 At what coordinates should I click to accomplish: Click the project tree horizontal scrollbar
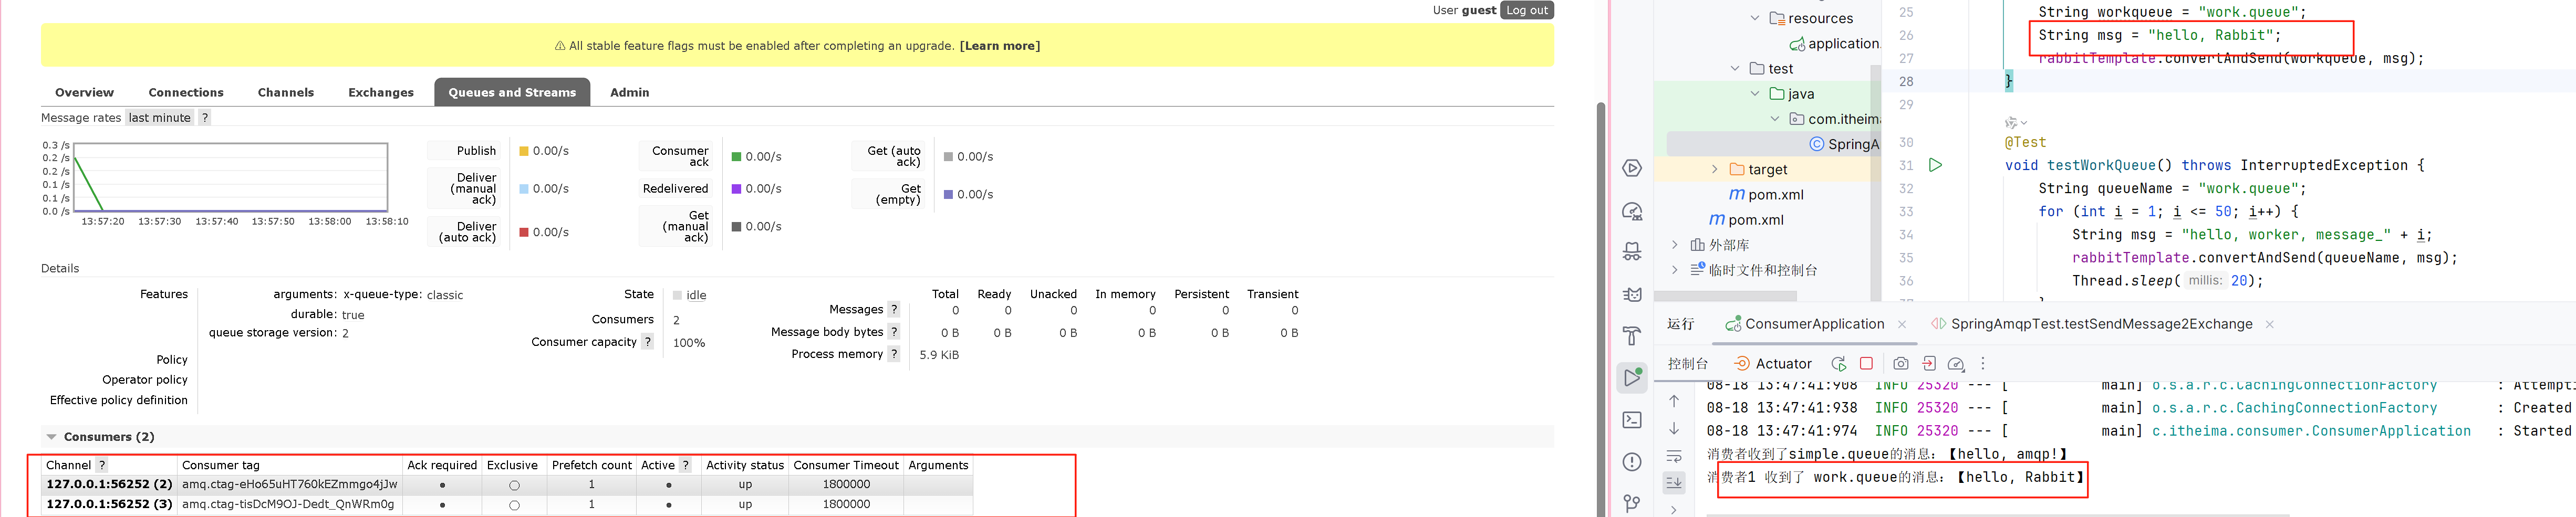pyautogui.click(x=1725, y=296)
